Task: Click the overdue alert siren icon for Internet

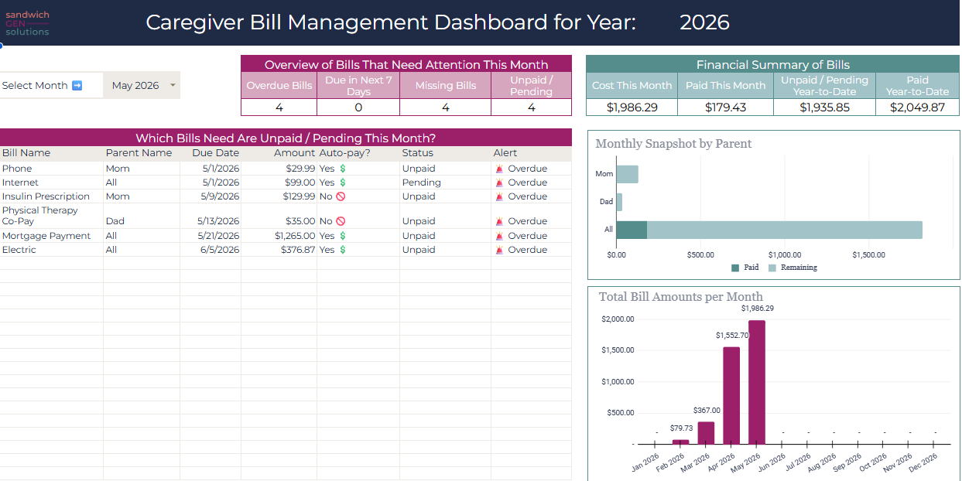Action: click(499, 183)
